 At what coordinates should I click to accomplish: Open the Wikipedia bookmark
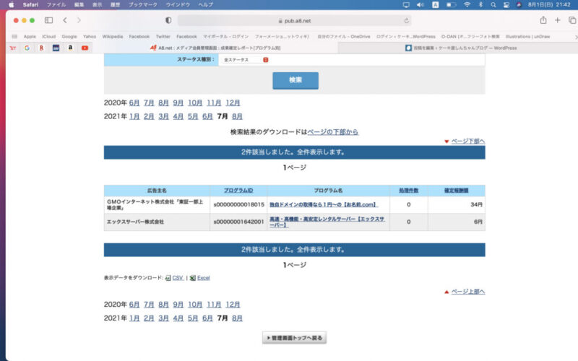click(x=113, y=37)
